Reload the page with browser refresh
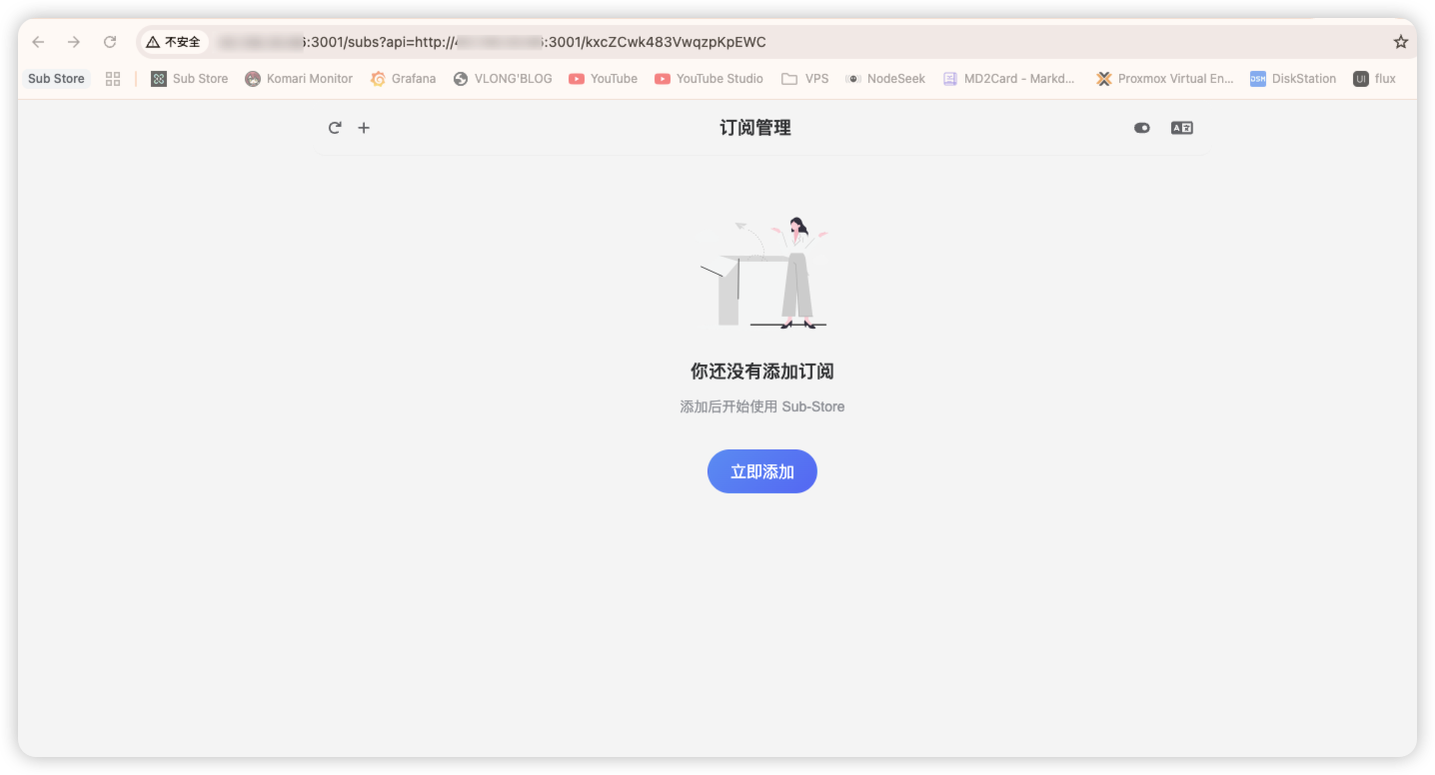This screenshot has height=775, width=1435. 110,42
